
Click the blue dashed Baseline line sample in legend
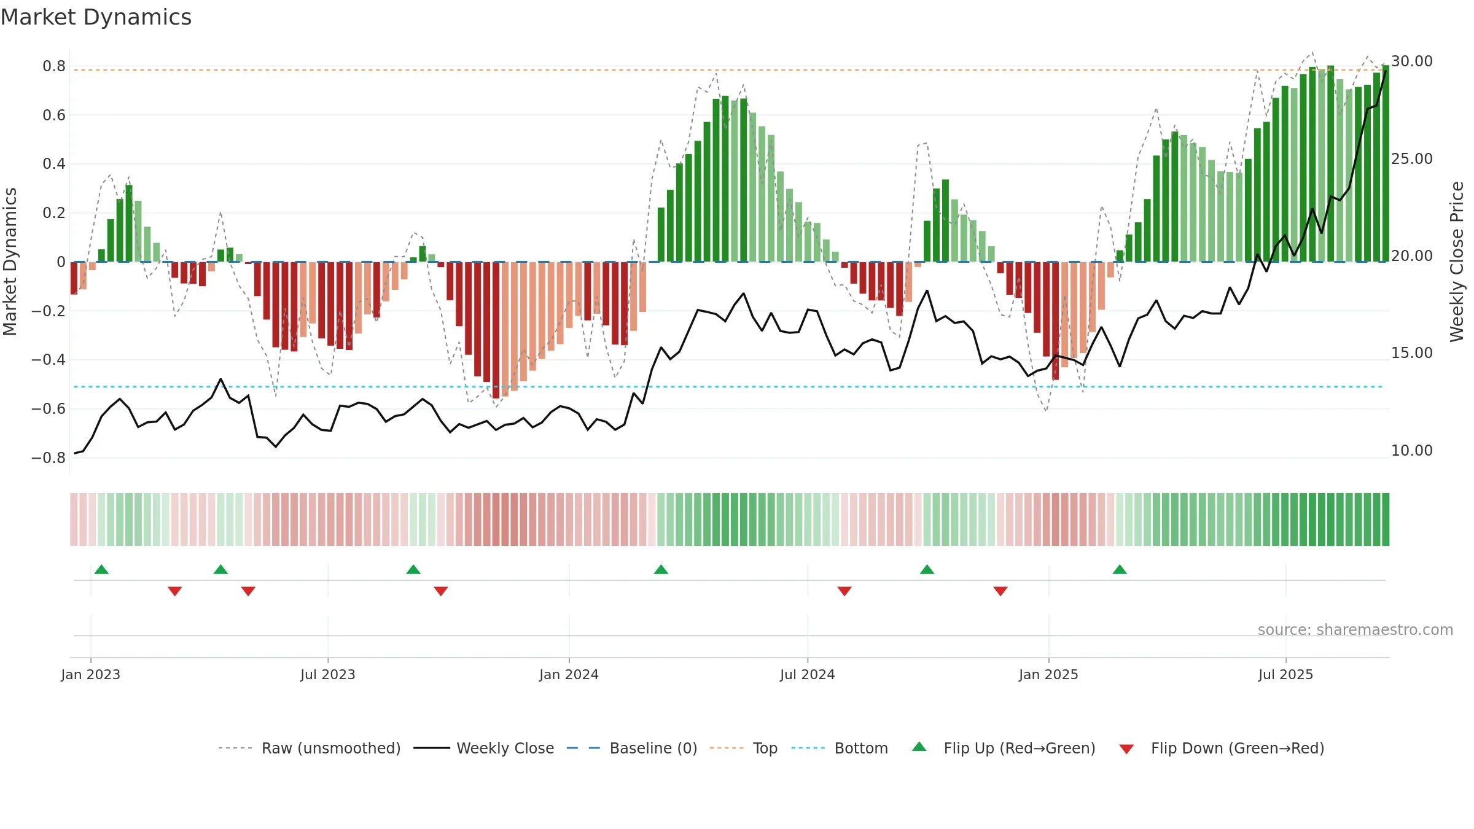pos(583,748)
